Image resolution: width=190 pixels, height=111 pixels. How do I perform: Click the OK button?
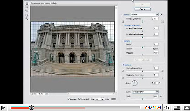point(142,5)
